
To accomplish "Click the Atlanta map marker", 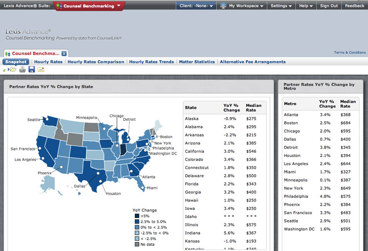I will coord(132,171).
